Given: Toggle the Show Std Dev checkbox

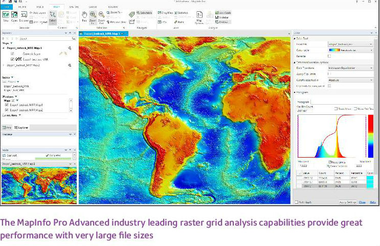Looking at the screenshot, I should point(355,109).
